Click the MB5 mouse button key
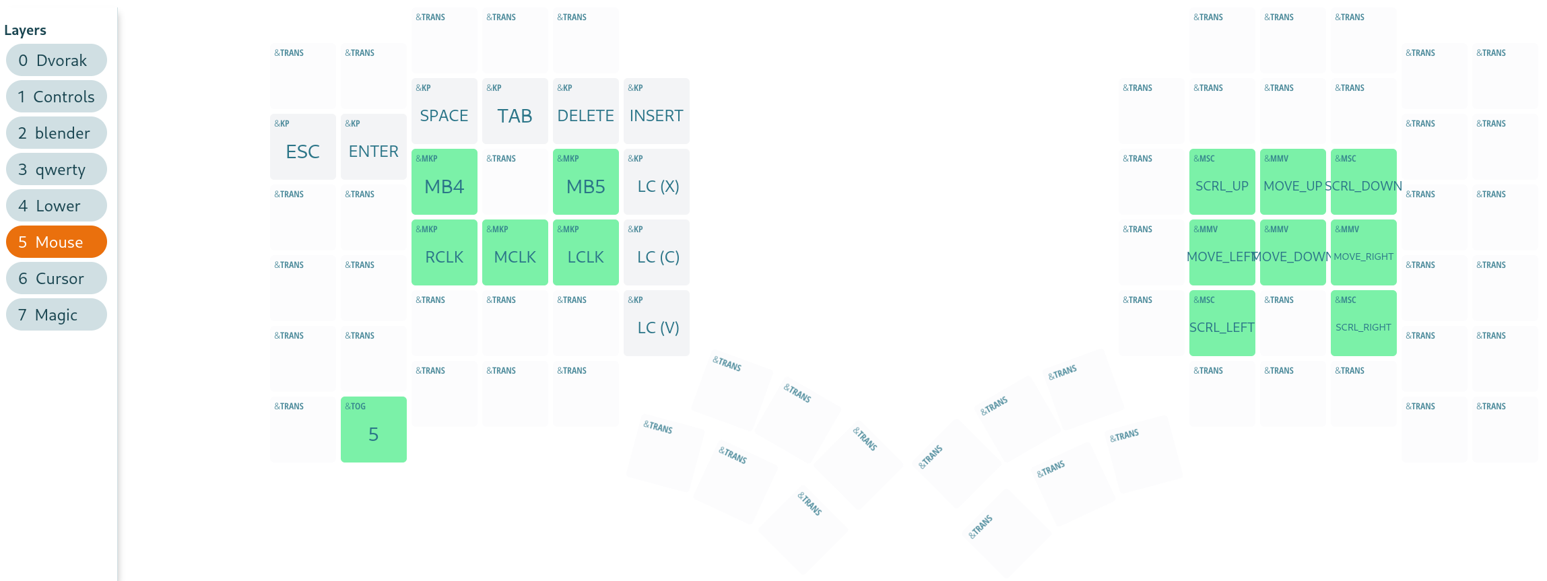Image resolution: width=1547 pixels, height=581 pixels. click(x=586, y=182)
